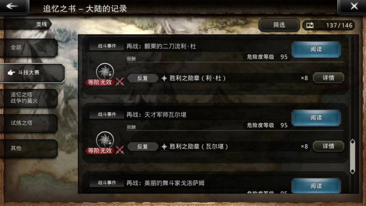Click the compass emblem for the 瓦尔堪 battle
Viewport: 366px width, 206px height.
105,140
